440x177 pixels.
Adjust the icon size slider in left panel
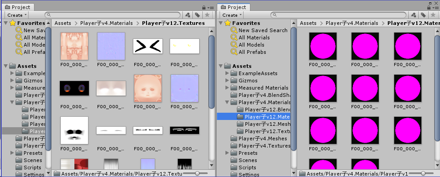197,173
